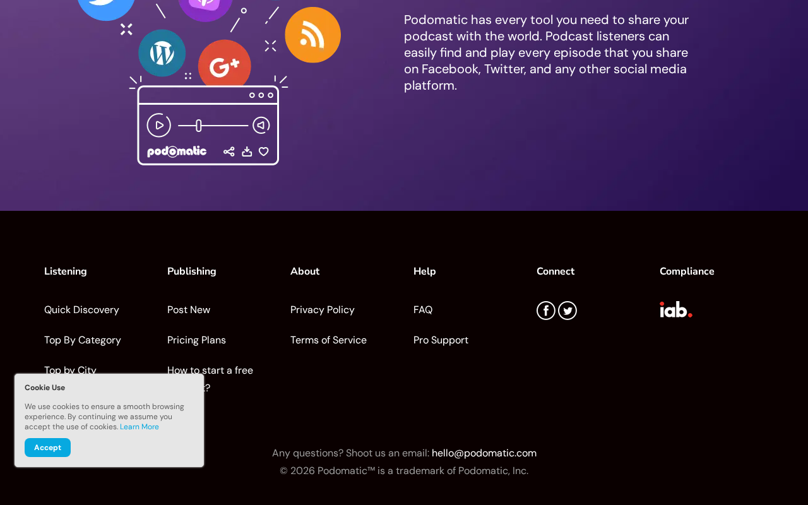Click the iab compliance logo
This screenshot has height=505, width=808.
click(x=676, y=309)
